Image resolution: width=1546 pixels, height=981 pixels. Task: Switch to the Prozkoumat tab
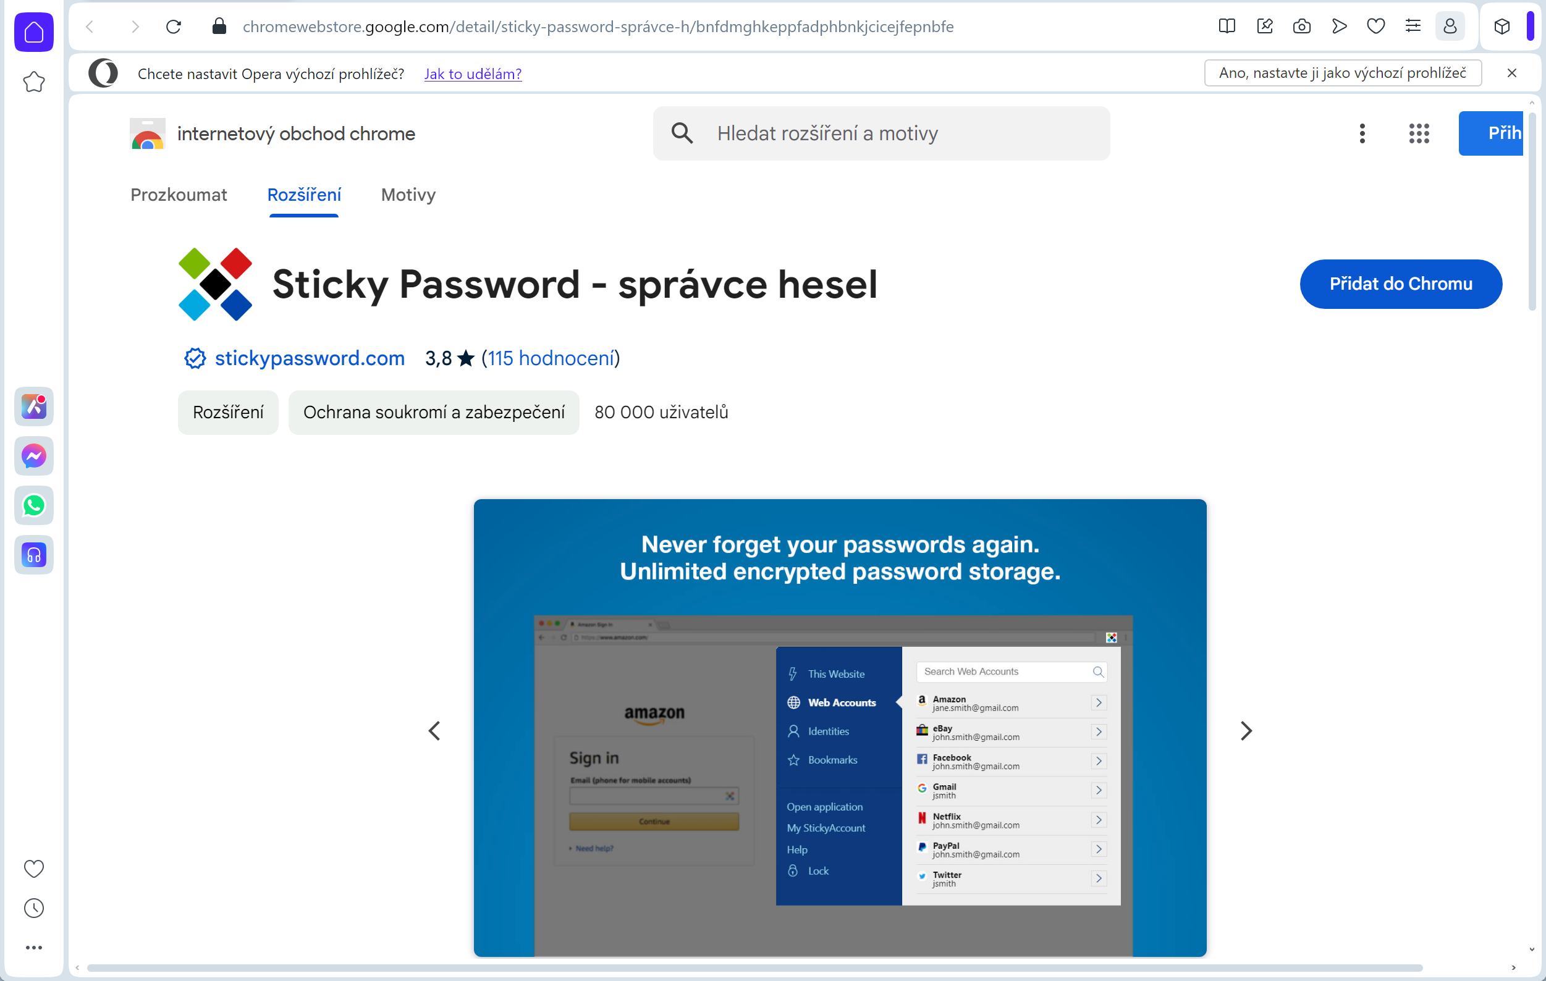pos(179,195)
